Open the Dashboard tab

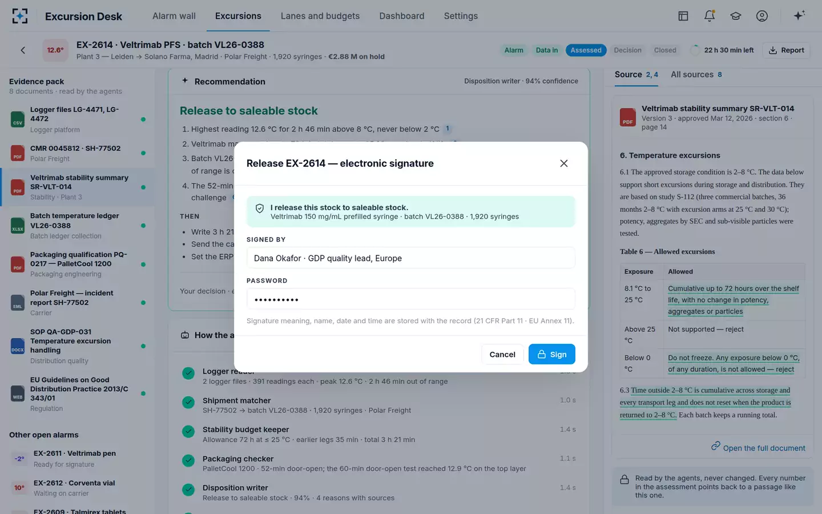coord(402,16)
